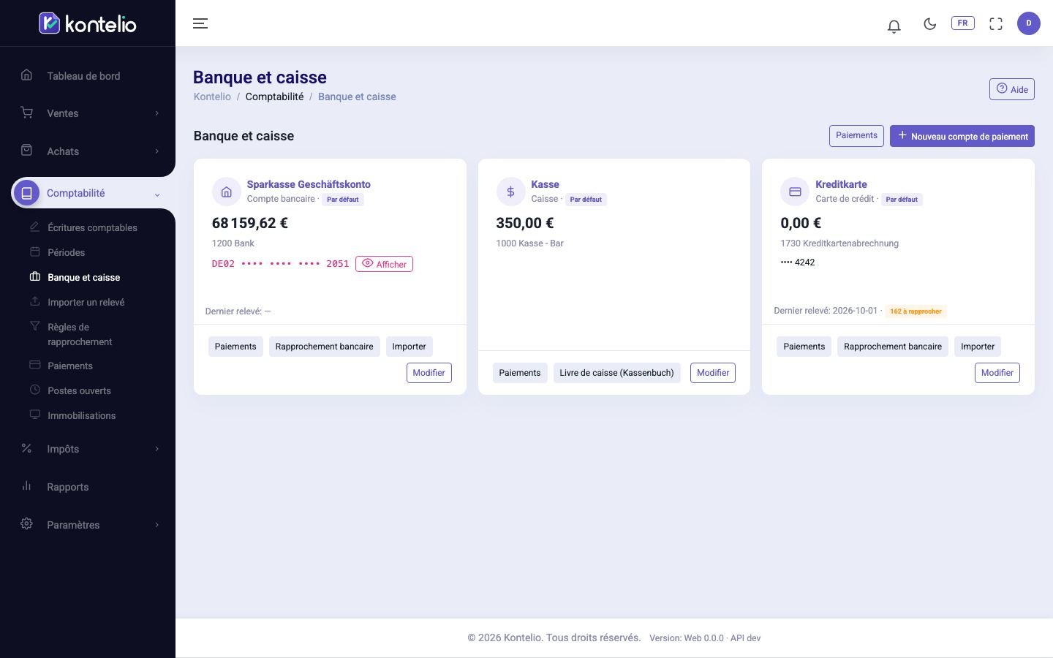Open the kontelio logo home link
Screen dimensions: 1053x658
click(88, 23)
